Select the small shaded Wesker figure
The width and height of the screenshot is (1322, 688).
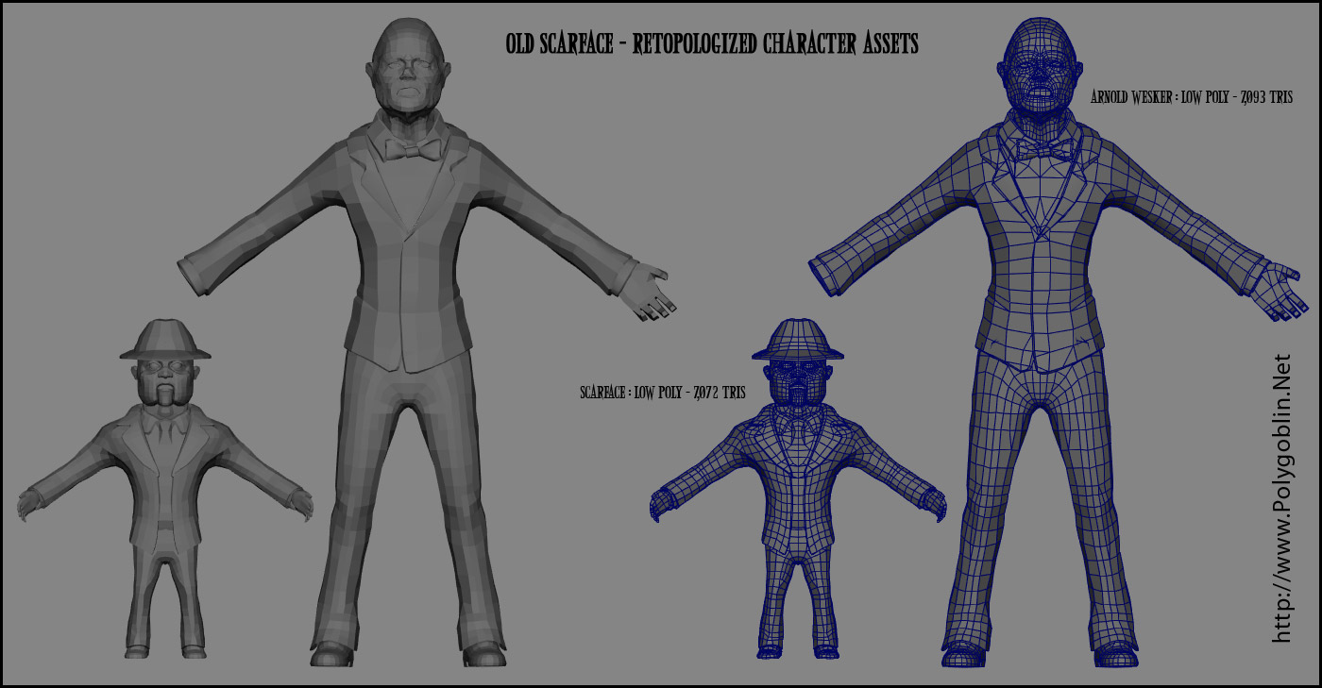pos(406,330)
